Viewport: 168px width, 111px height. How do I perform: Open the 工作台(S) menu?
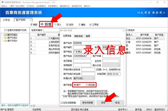click(x=31, y=6)
